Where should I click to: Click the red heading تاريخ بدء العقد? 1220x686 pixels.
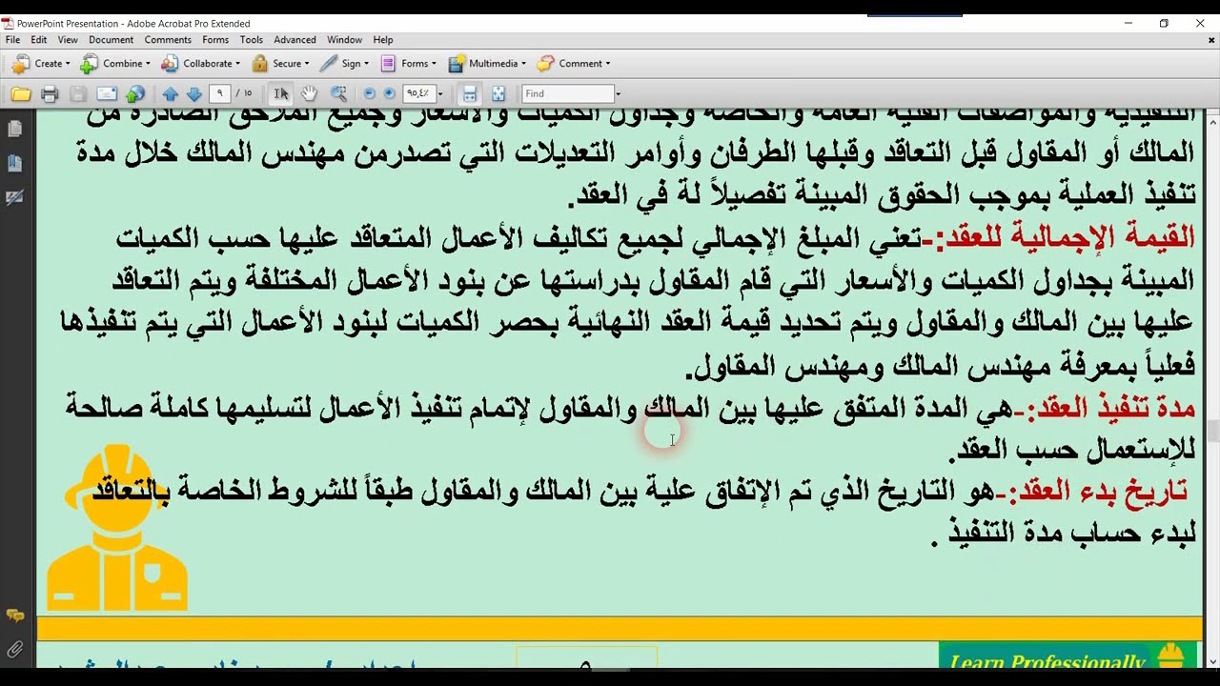pos(1096,491)
